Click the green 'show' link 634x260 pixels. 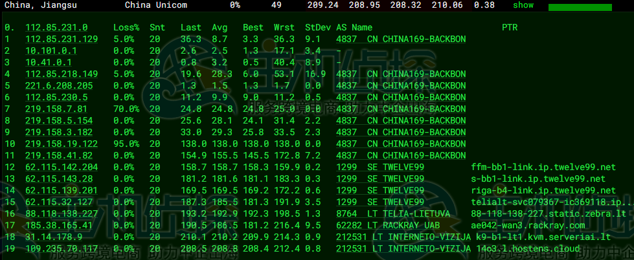click(x=523, y=5)
